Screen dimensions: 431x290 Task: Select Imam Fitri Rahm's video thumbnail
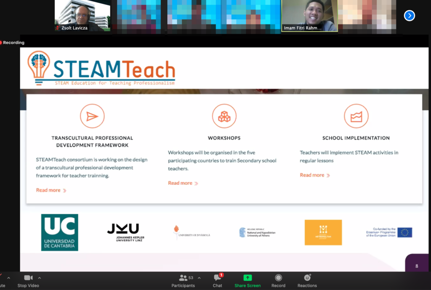tap(309, 16)
